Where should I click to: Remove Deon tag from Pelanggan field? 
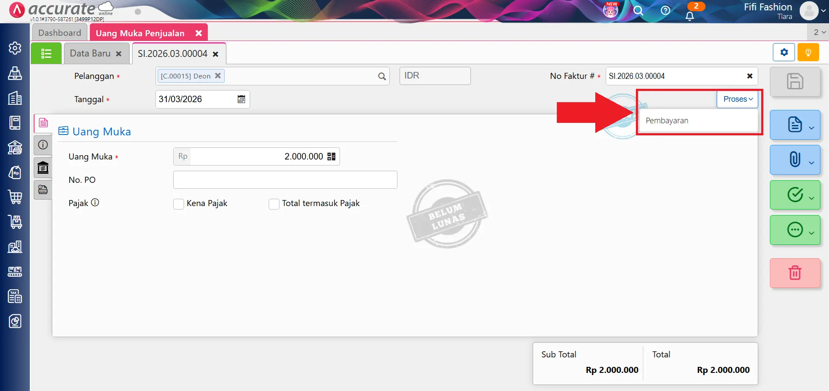[218, 75]
